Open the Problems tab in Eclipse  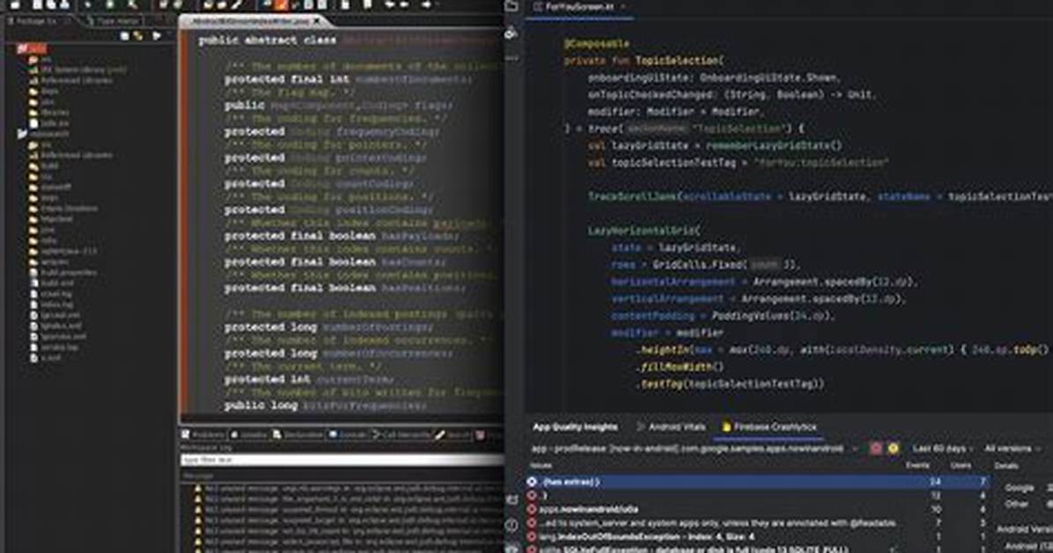[x=202, y=435]
